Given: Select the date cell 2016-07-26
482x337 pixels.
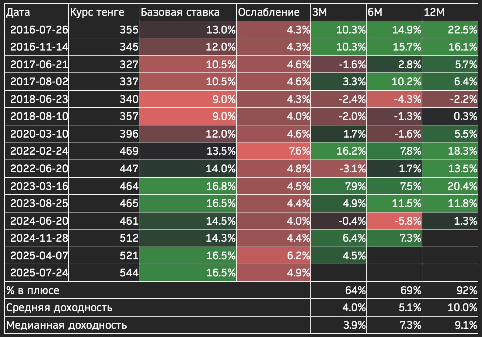Looking at the screenshot, I should pos(37,30).
